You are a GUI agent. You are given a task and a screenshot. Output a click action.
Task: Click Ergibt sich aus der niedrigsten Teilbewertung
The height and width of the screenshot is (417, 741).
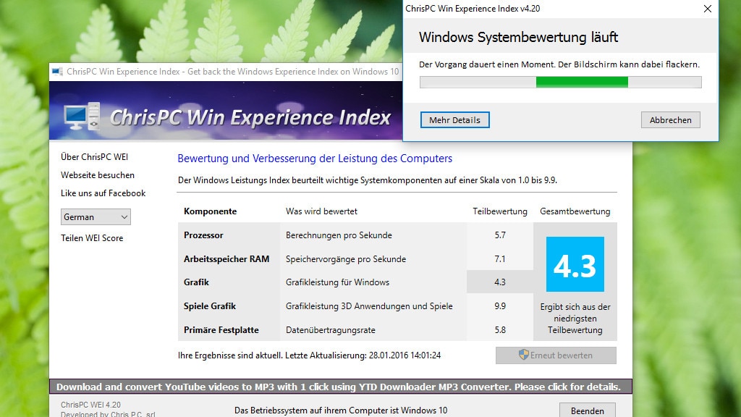pyautogui.click(x=575, y=319)
